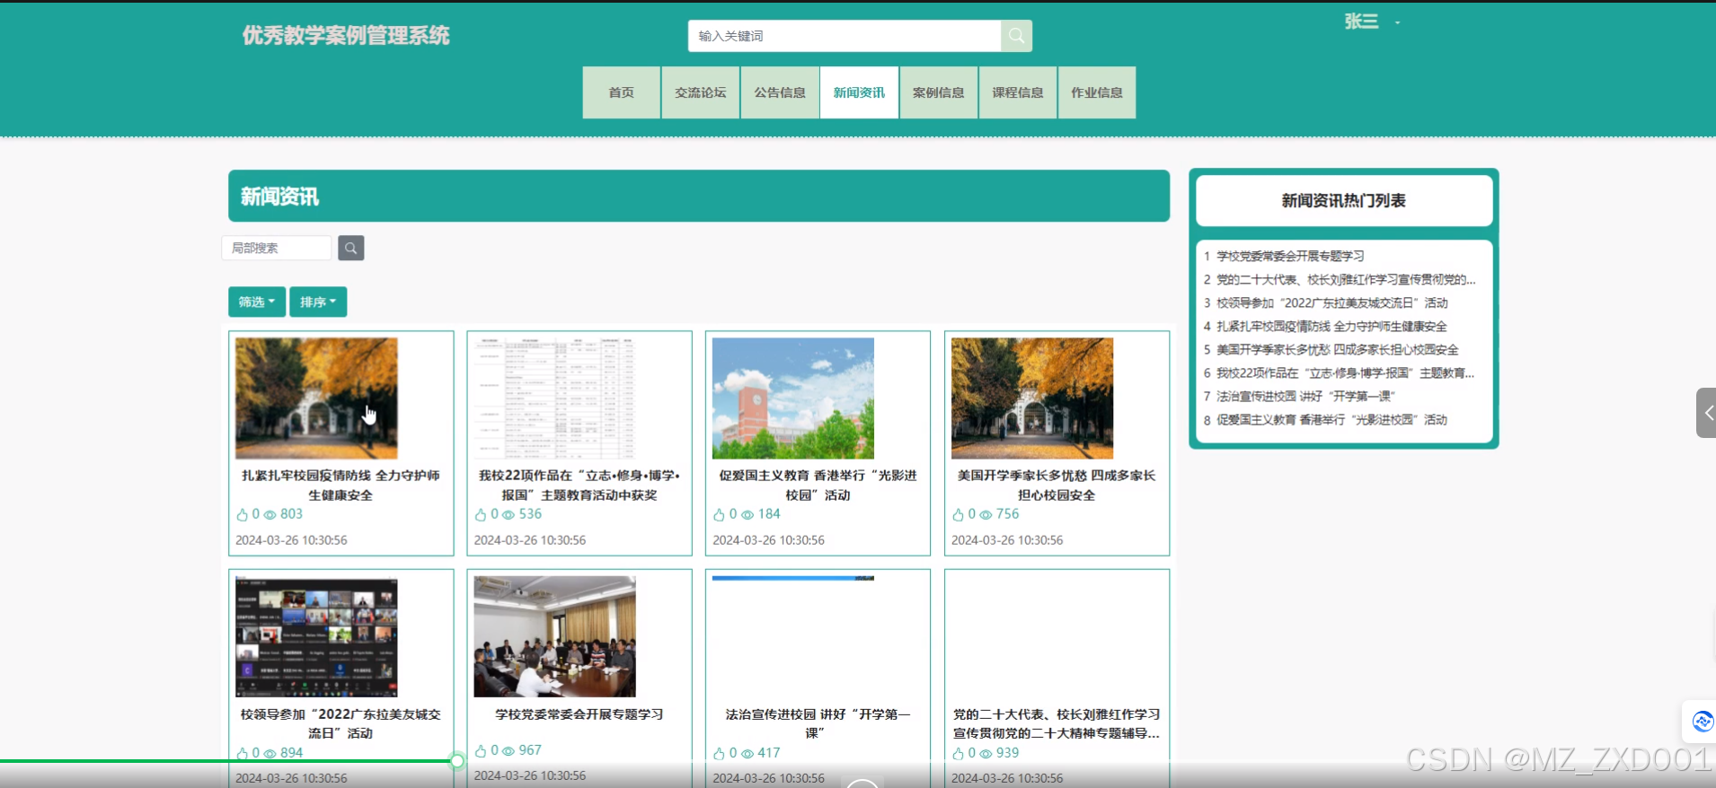Expand the side panel with the left chevron
The image size is (1716, 788).
[x=1706, y=413]
